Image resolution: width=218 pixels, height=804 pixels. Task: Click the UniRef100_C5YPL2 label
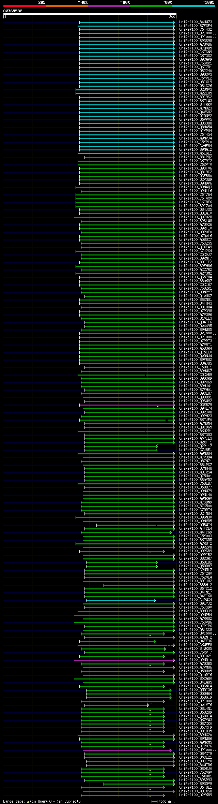coord(196,78)
